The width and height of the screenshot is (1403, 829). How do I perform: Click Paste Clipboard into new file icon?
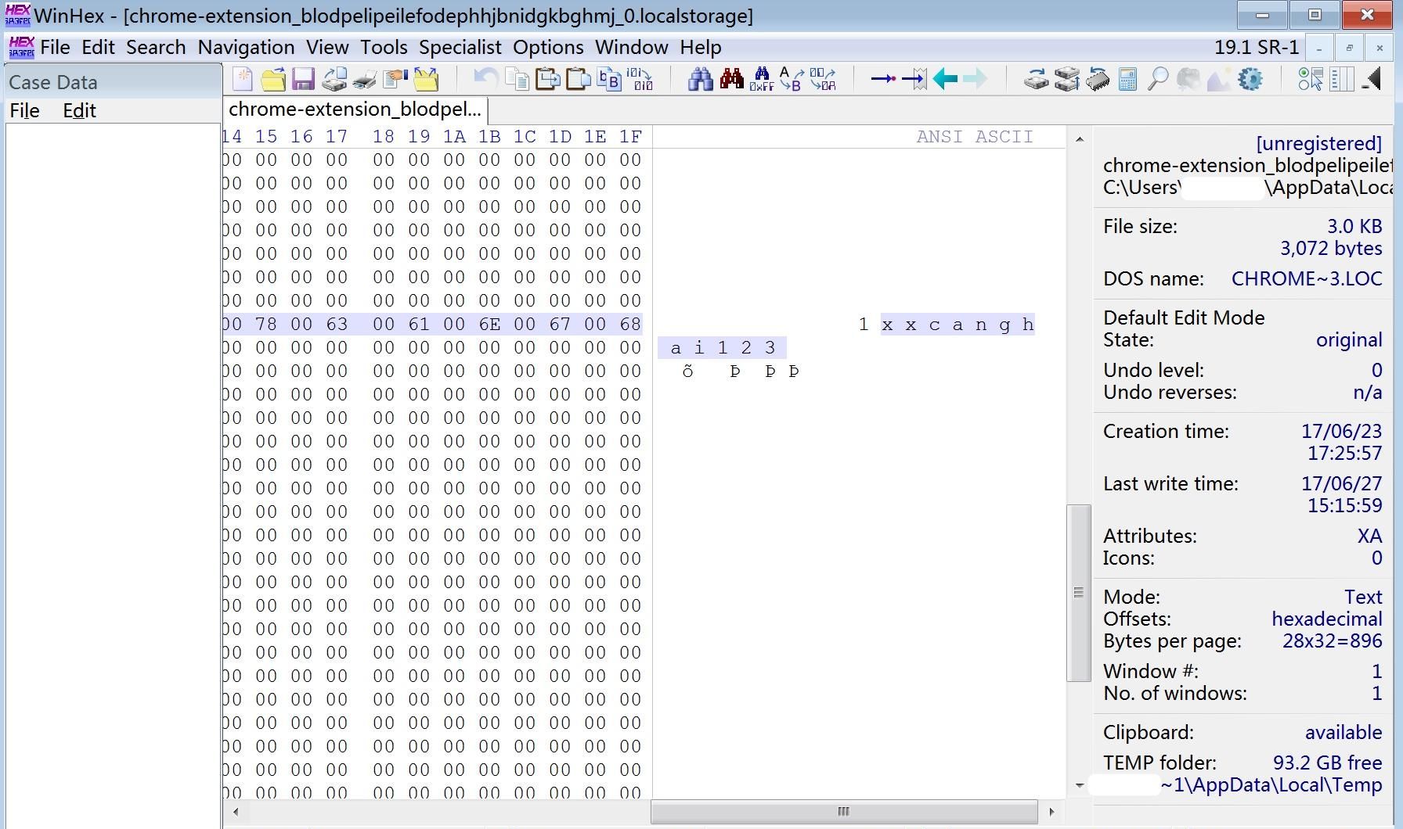click(x=578, y=79)
